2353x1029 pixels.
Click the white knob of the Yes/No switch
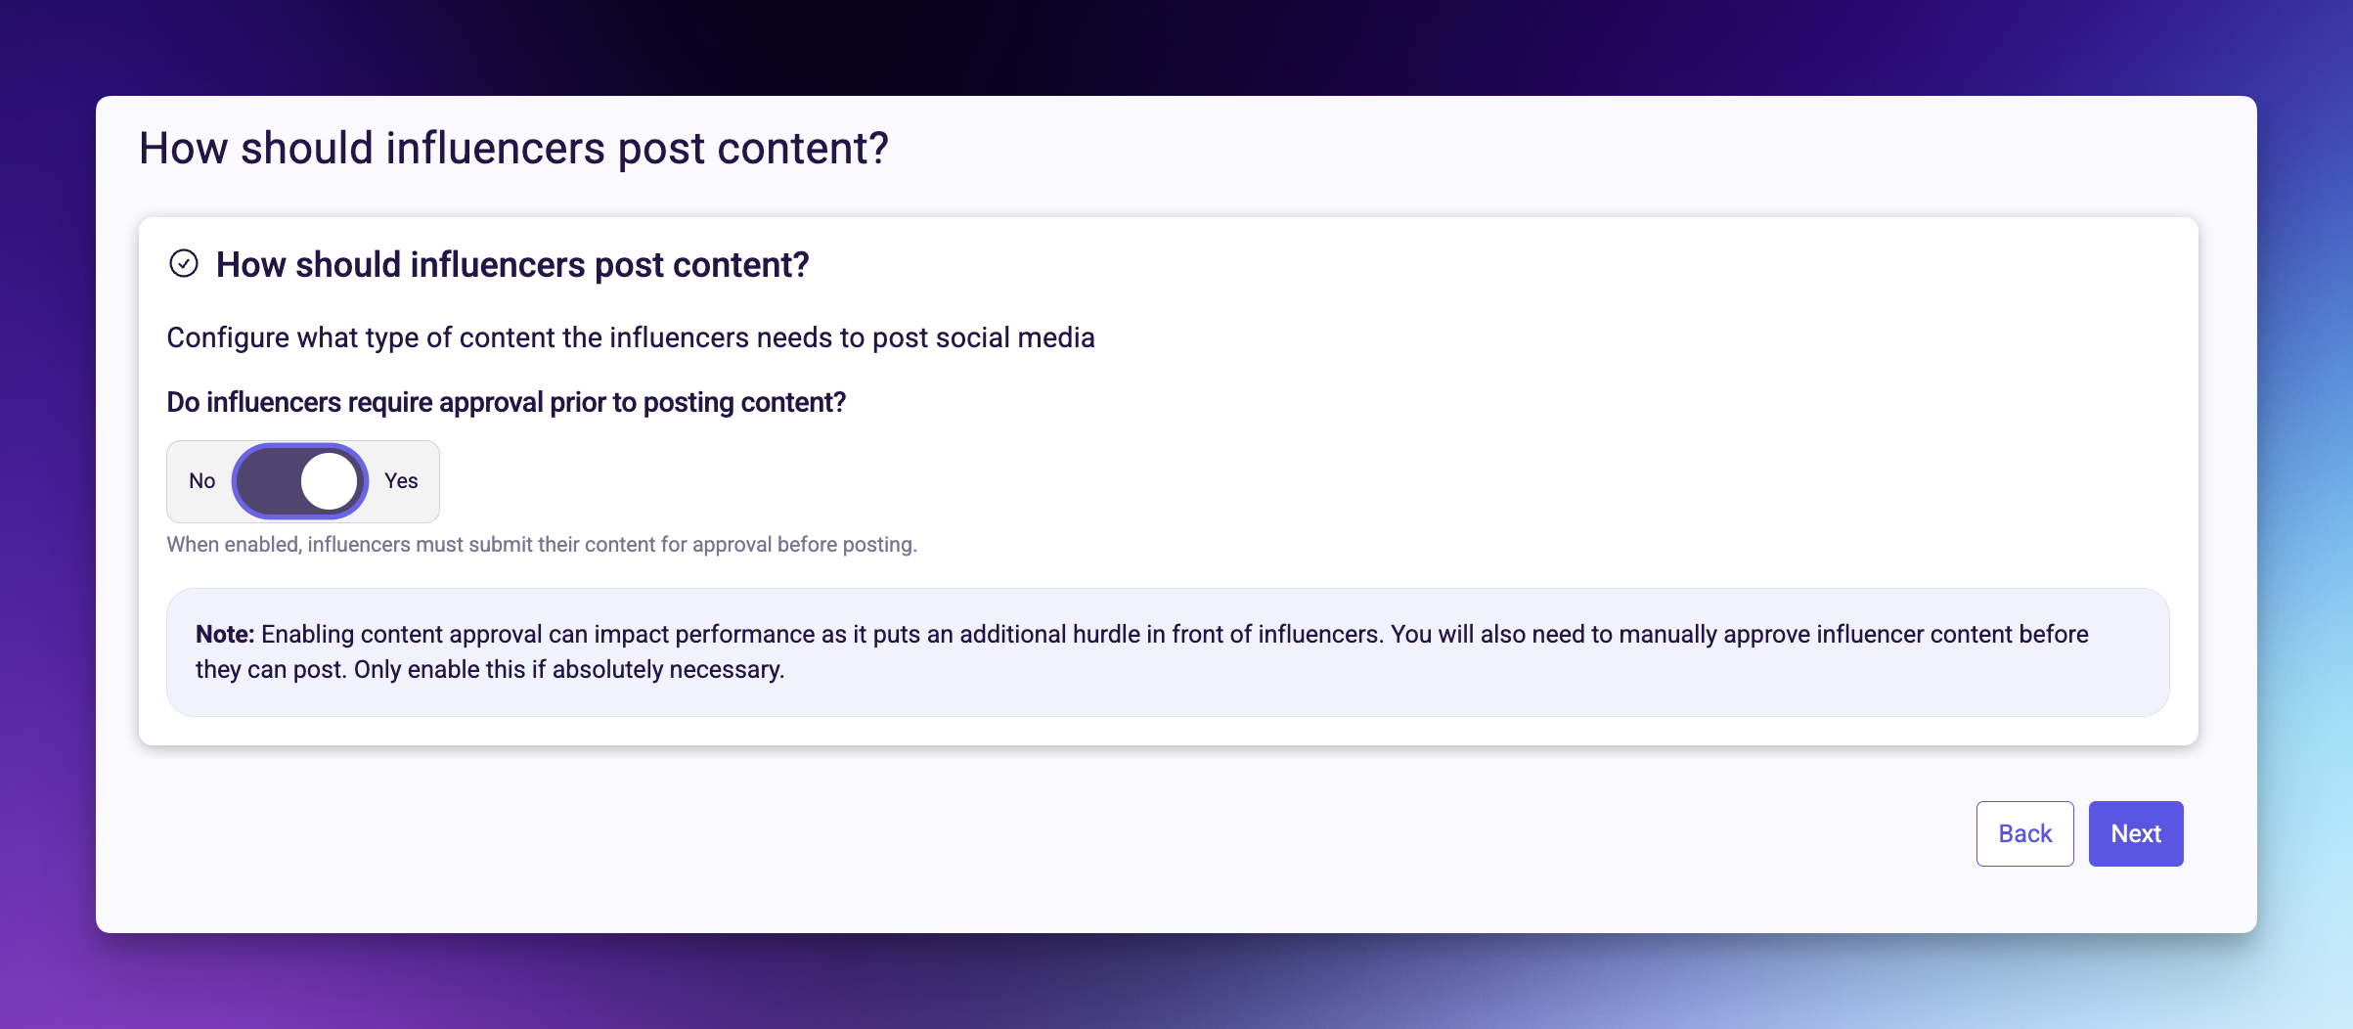[x=330, y=480]
